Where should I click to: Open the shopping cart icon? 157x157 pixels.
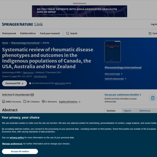150,33
